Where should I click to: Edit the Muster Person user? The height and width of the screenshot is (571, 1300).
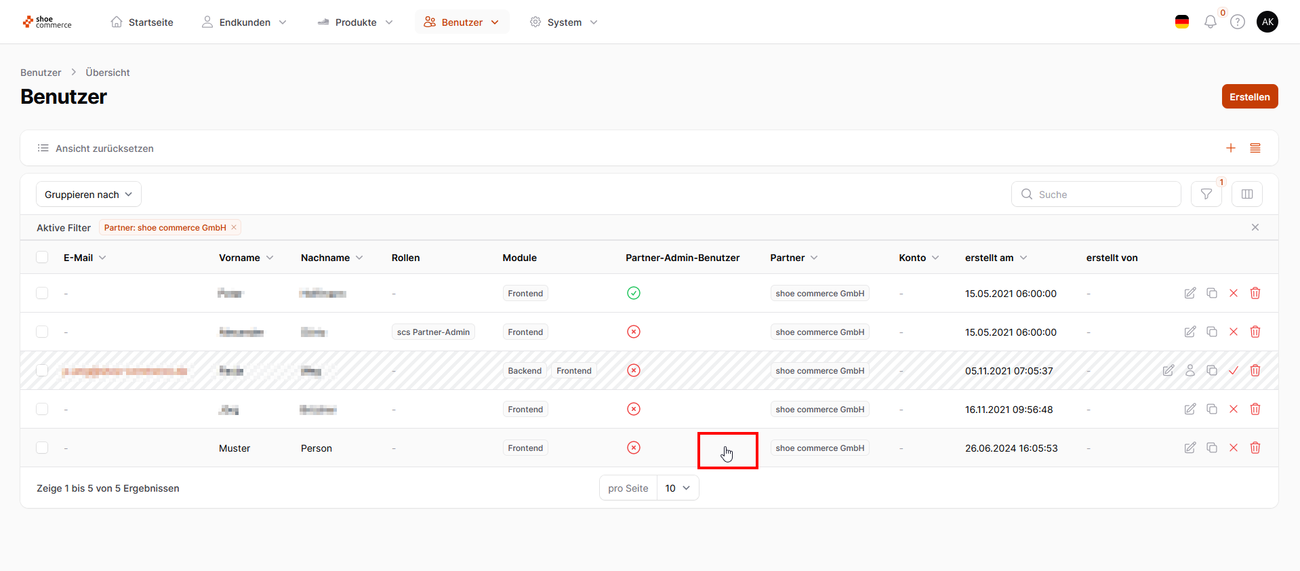[1190, 448]
